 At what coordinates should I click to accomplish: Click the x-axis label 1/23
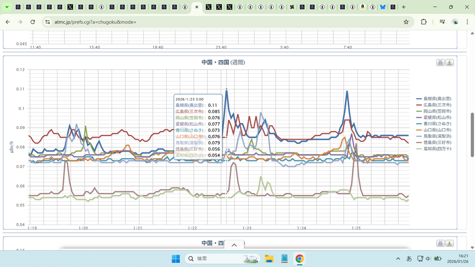[x=247, y=228]
